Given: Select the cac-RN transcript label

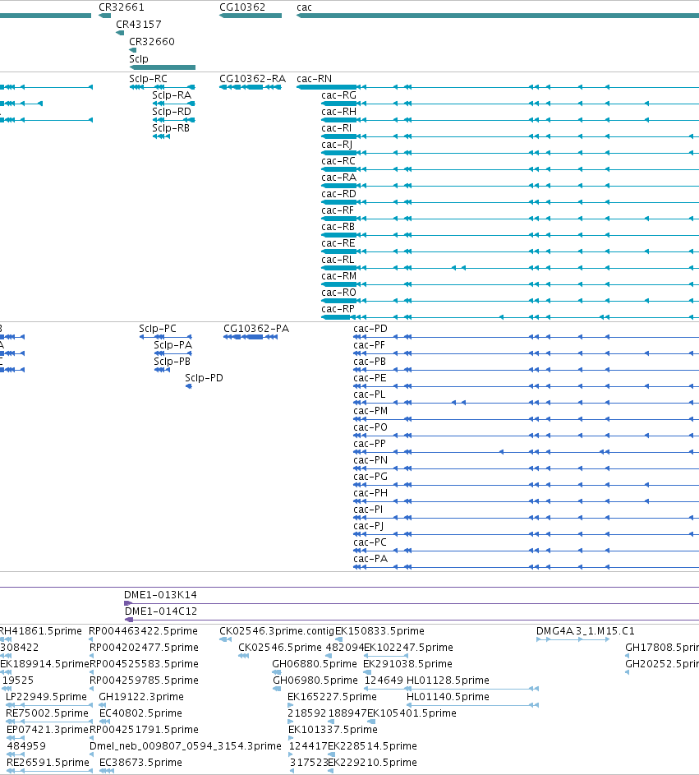Looking at the screenshot, I should pos(314,79).
